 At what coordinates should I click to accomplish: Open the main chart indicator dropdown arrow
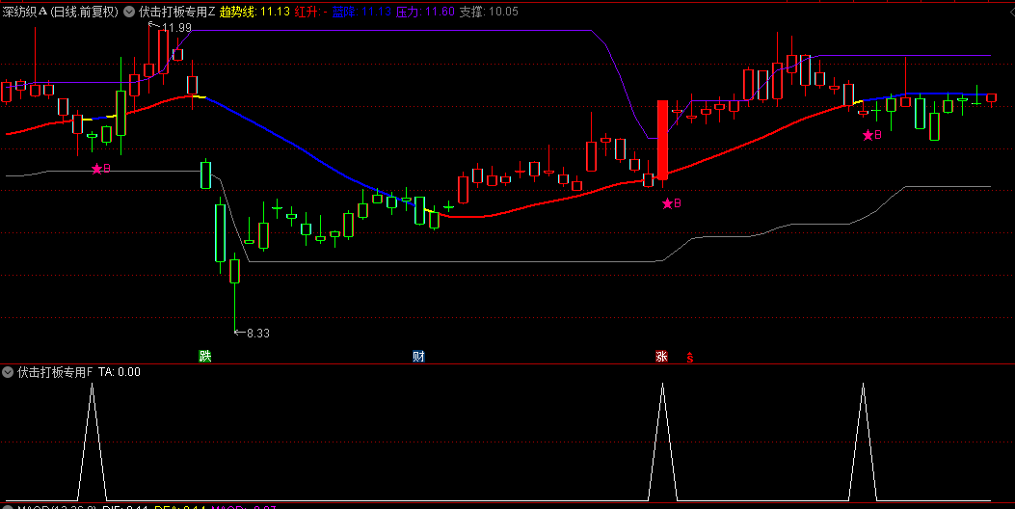point(129,12)
